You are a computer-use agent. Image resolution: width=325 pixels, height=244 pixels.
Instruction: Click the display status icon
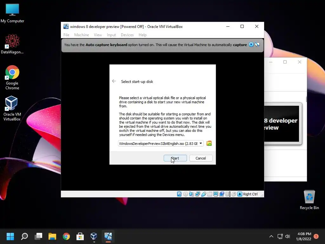tap(216, 194)
